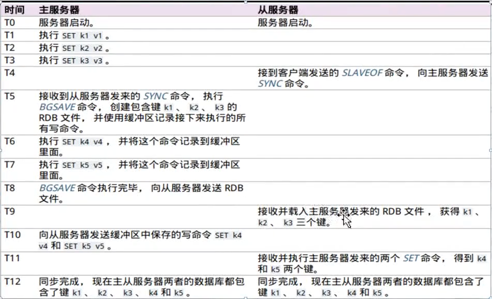Screen dimensions: 492x299
Task: Select the T7 time cell
Action: coord(10,165)
